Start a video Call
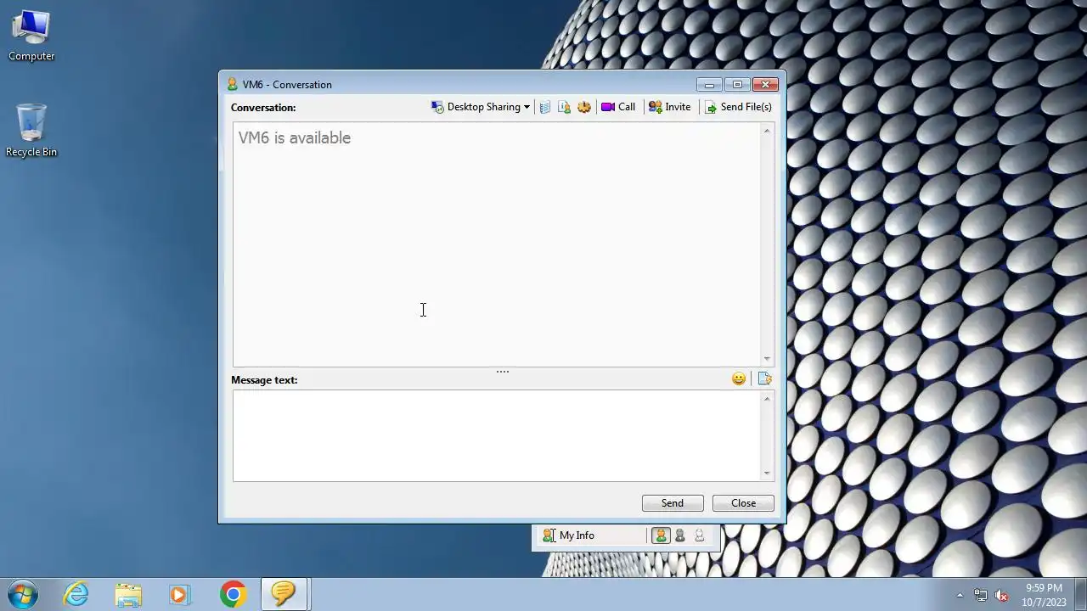Screen dimensions: 1087x611 (618, 107)
